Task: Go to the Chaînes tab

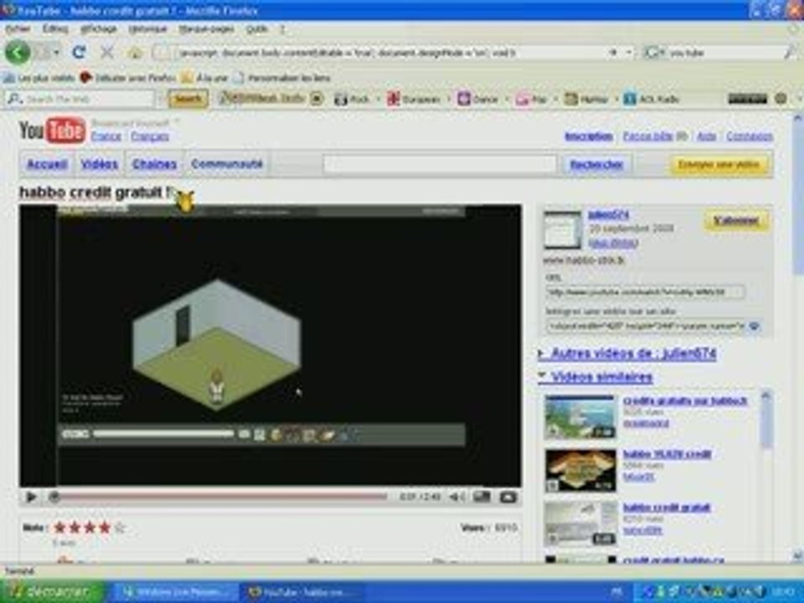Action: (154, 164)
